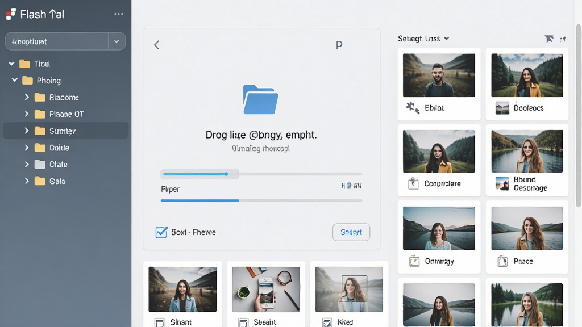Open the Rbuna Desortage photo thumbnail
Viewport: 582px width, 327px height.
527,151
